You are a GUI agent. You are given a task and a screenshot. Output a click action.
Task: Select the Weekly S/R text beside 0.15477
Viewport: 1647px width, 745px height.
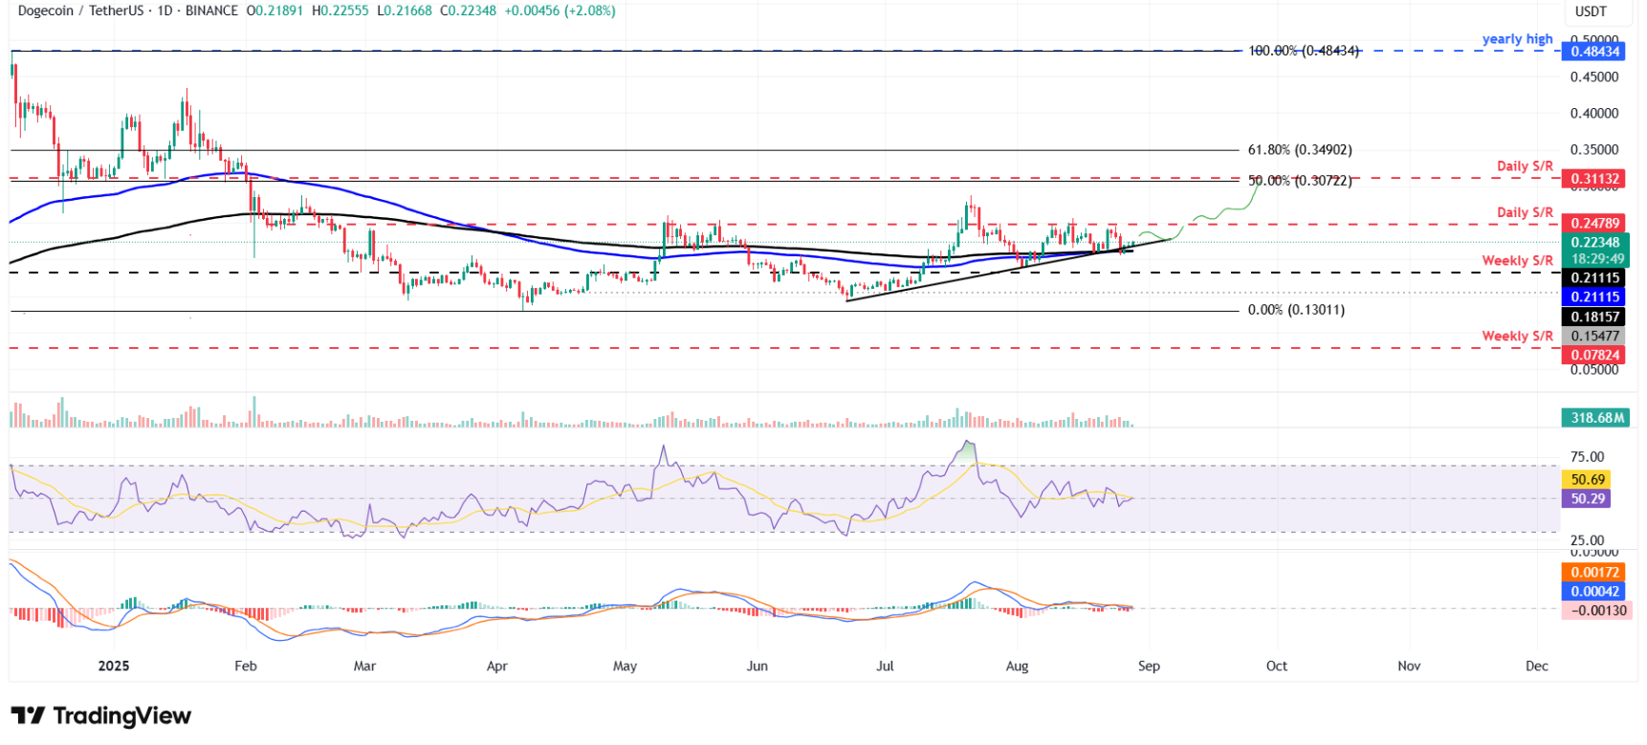[1517, 337]
